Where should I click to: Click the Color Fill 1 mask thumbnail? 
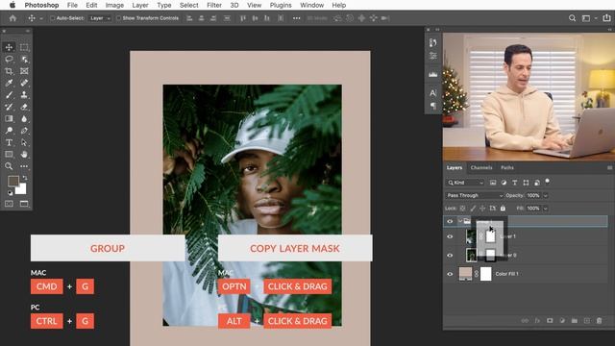(486, 274)
